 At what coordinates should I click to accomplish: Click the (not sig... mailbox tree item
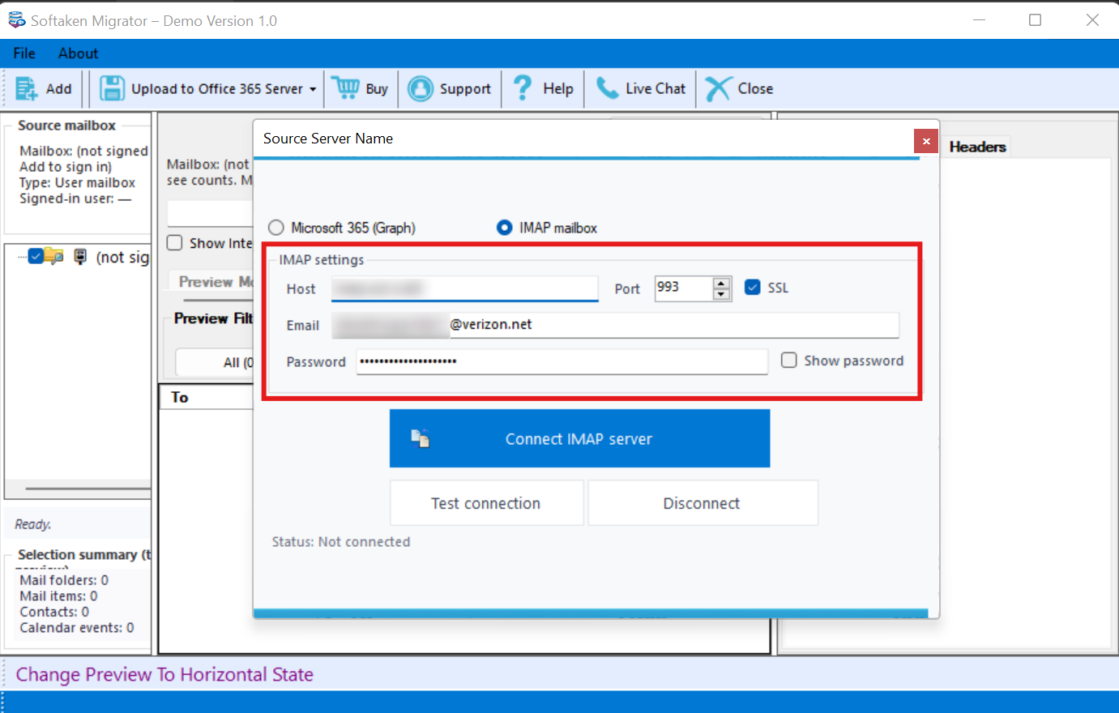[122, 257]
